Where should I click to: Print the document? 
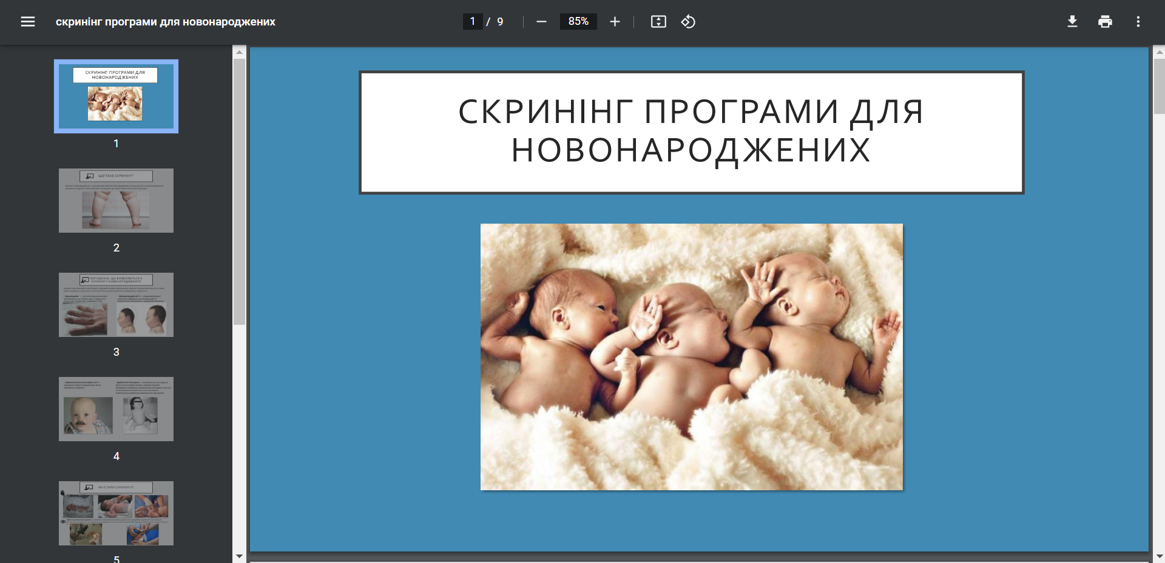pyautogui.click(x=1105, y=22)
